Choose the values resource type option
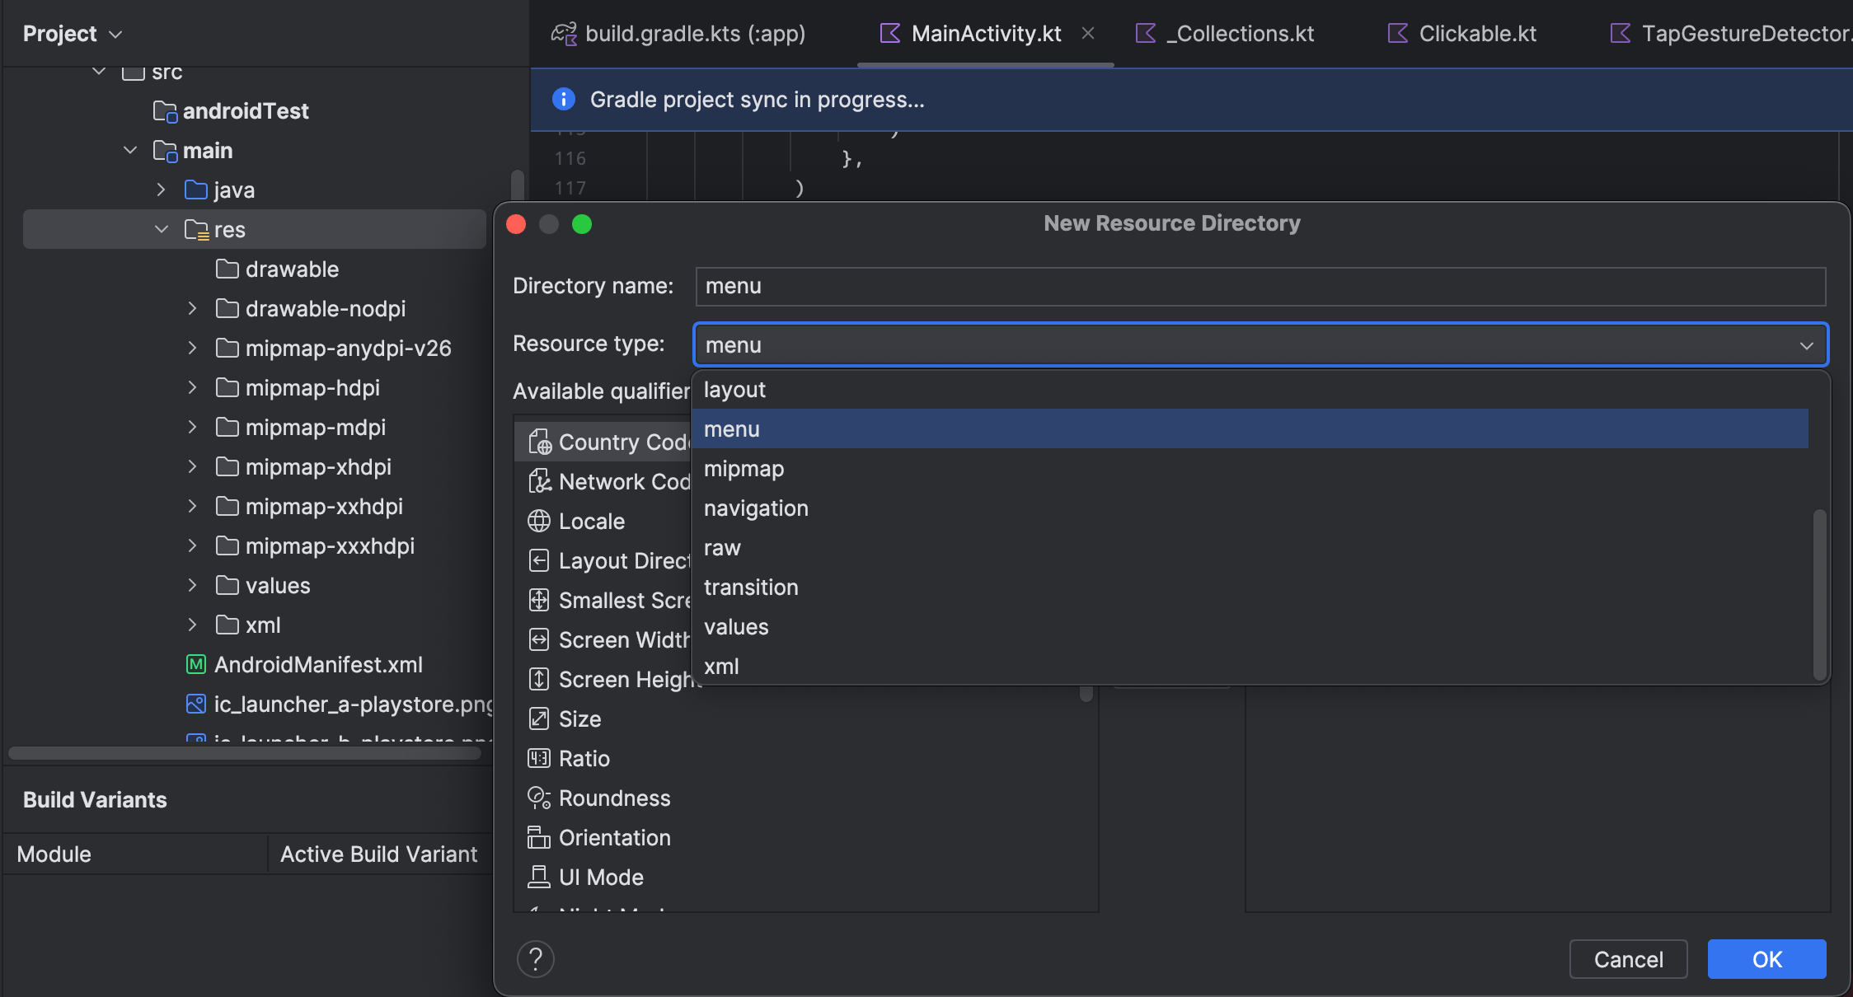Image resolution: width=1853 pixels, height=997 pixels. click(736, 626)
